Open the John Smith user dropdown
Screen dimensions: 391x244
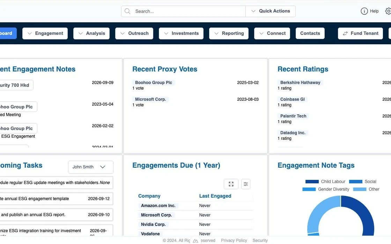coord(90,167)
